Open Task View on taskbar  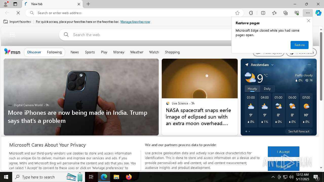point(91,177)
